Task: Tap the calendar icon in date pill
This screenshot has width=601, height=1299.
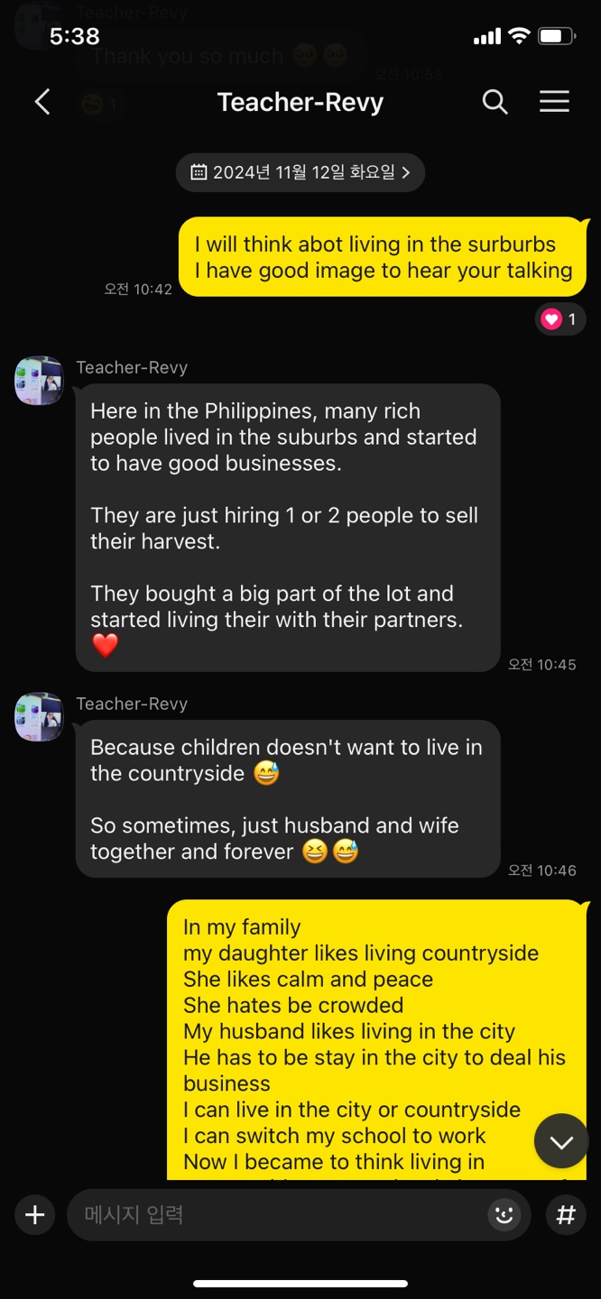Action: tap(199, 172)
